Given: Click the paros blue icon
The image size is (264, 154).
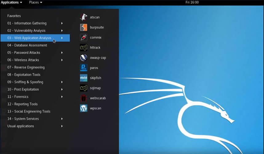Looking at the screenshot, I should pyautogui.click(x=83, y=68).
